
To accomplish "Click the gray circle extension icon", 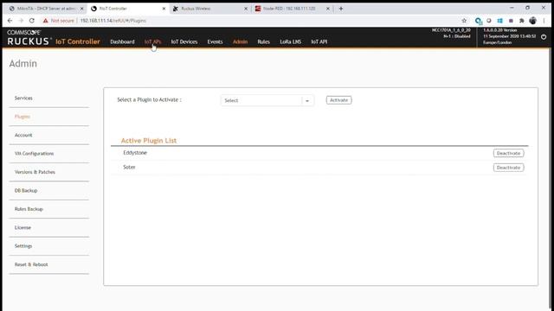I will (x=489, y=21).
